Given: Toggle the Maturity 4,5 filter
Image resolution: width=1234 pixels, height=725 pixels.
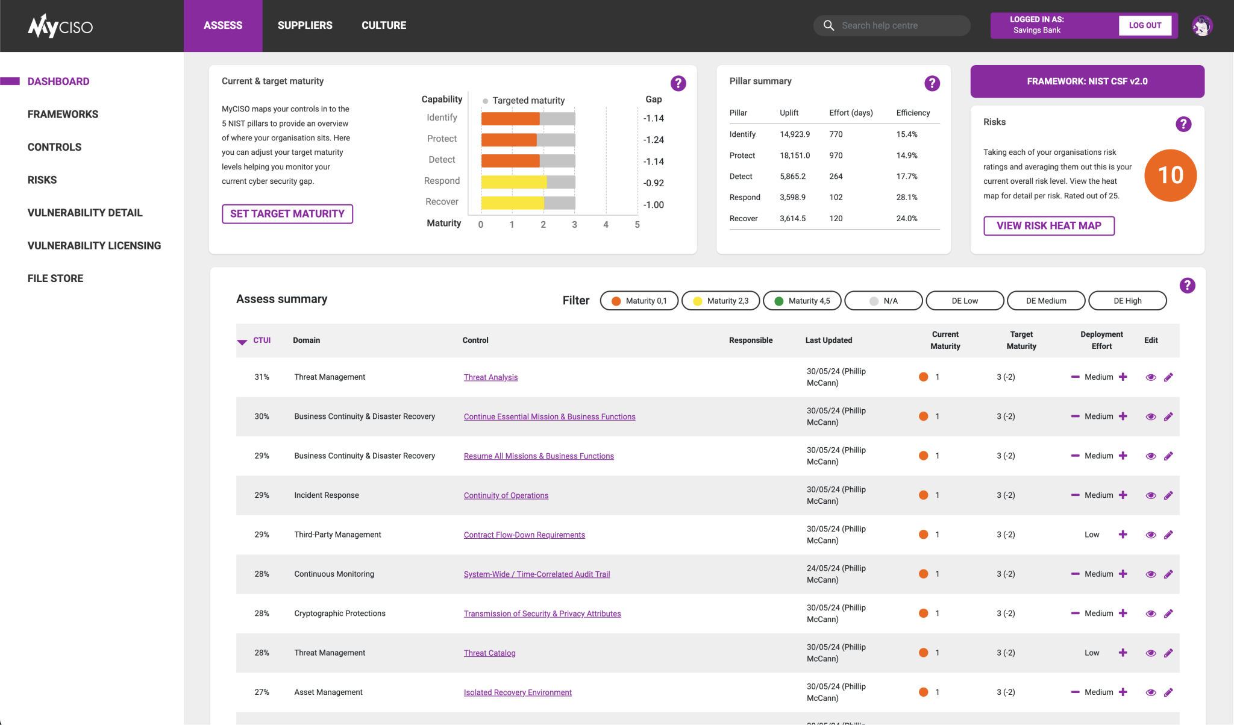Looking at the screenshot, I should pos(802,301).
